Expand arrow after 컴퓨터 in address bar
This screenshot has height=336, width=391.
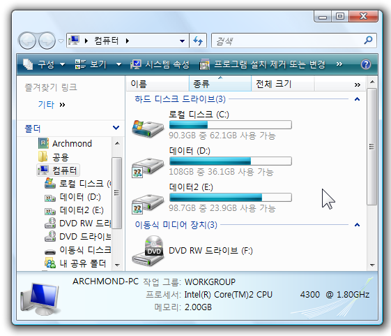pos(128,41)
